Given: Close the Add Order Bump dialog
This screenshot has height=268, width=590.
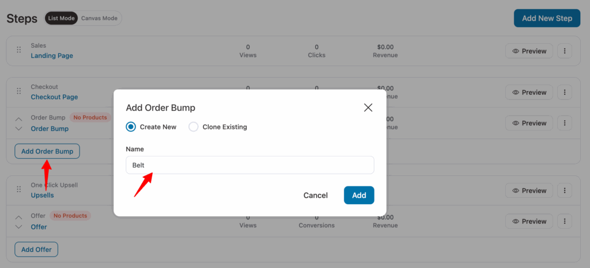Looking at the screenshot, I should tap(368, 108).
